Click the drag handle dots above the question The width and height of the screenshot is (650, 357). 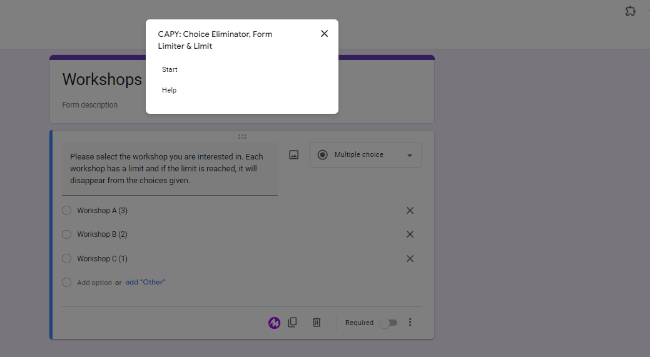242,137
